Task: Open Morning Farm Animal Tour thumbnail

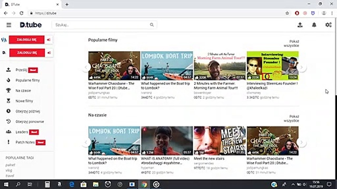Action: point(220,66)
